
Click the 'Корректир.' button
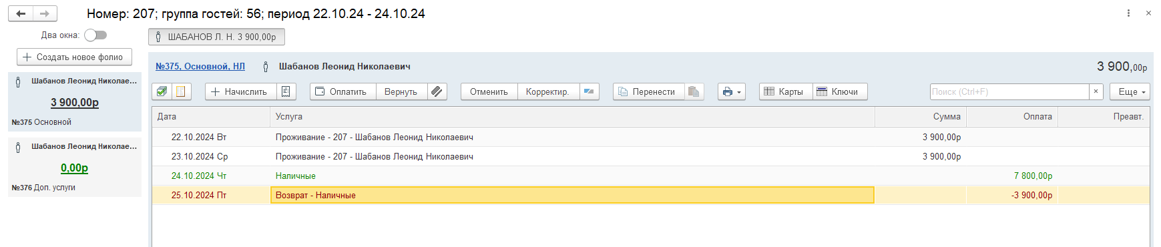(547, 91)
